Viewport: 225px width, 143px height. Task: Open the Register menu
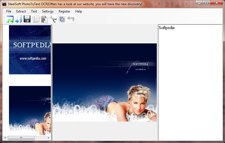64,11
